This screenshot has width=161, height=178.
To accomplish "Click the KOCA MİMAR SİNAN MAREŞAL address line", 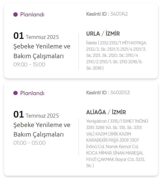I will 115,153.
